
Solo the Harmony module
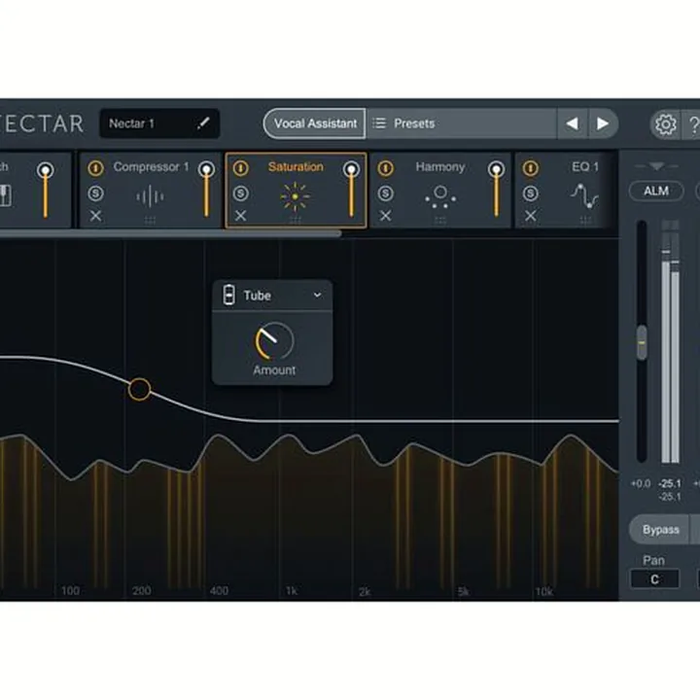click(x=386, y=193)
